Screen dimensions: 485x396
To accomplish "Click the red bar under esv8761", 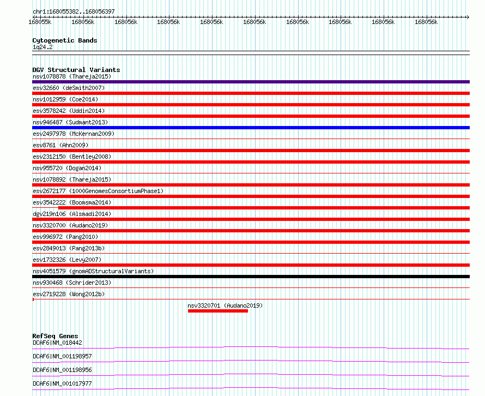I will [x=251, y=151].
